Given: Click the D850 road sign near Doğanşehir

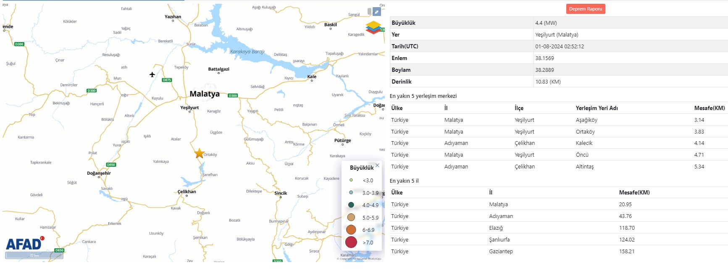Looking at the screenshot, I should 111,165.
